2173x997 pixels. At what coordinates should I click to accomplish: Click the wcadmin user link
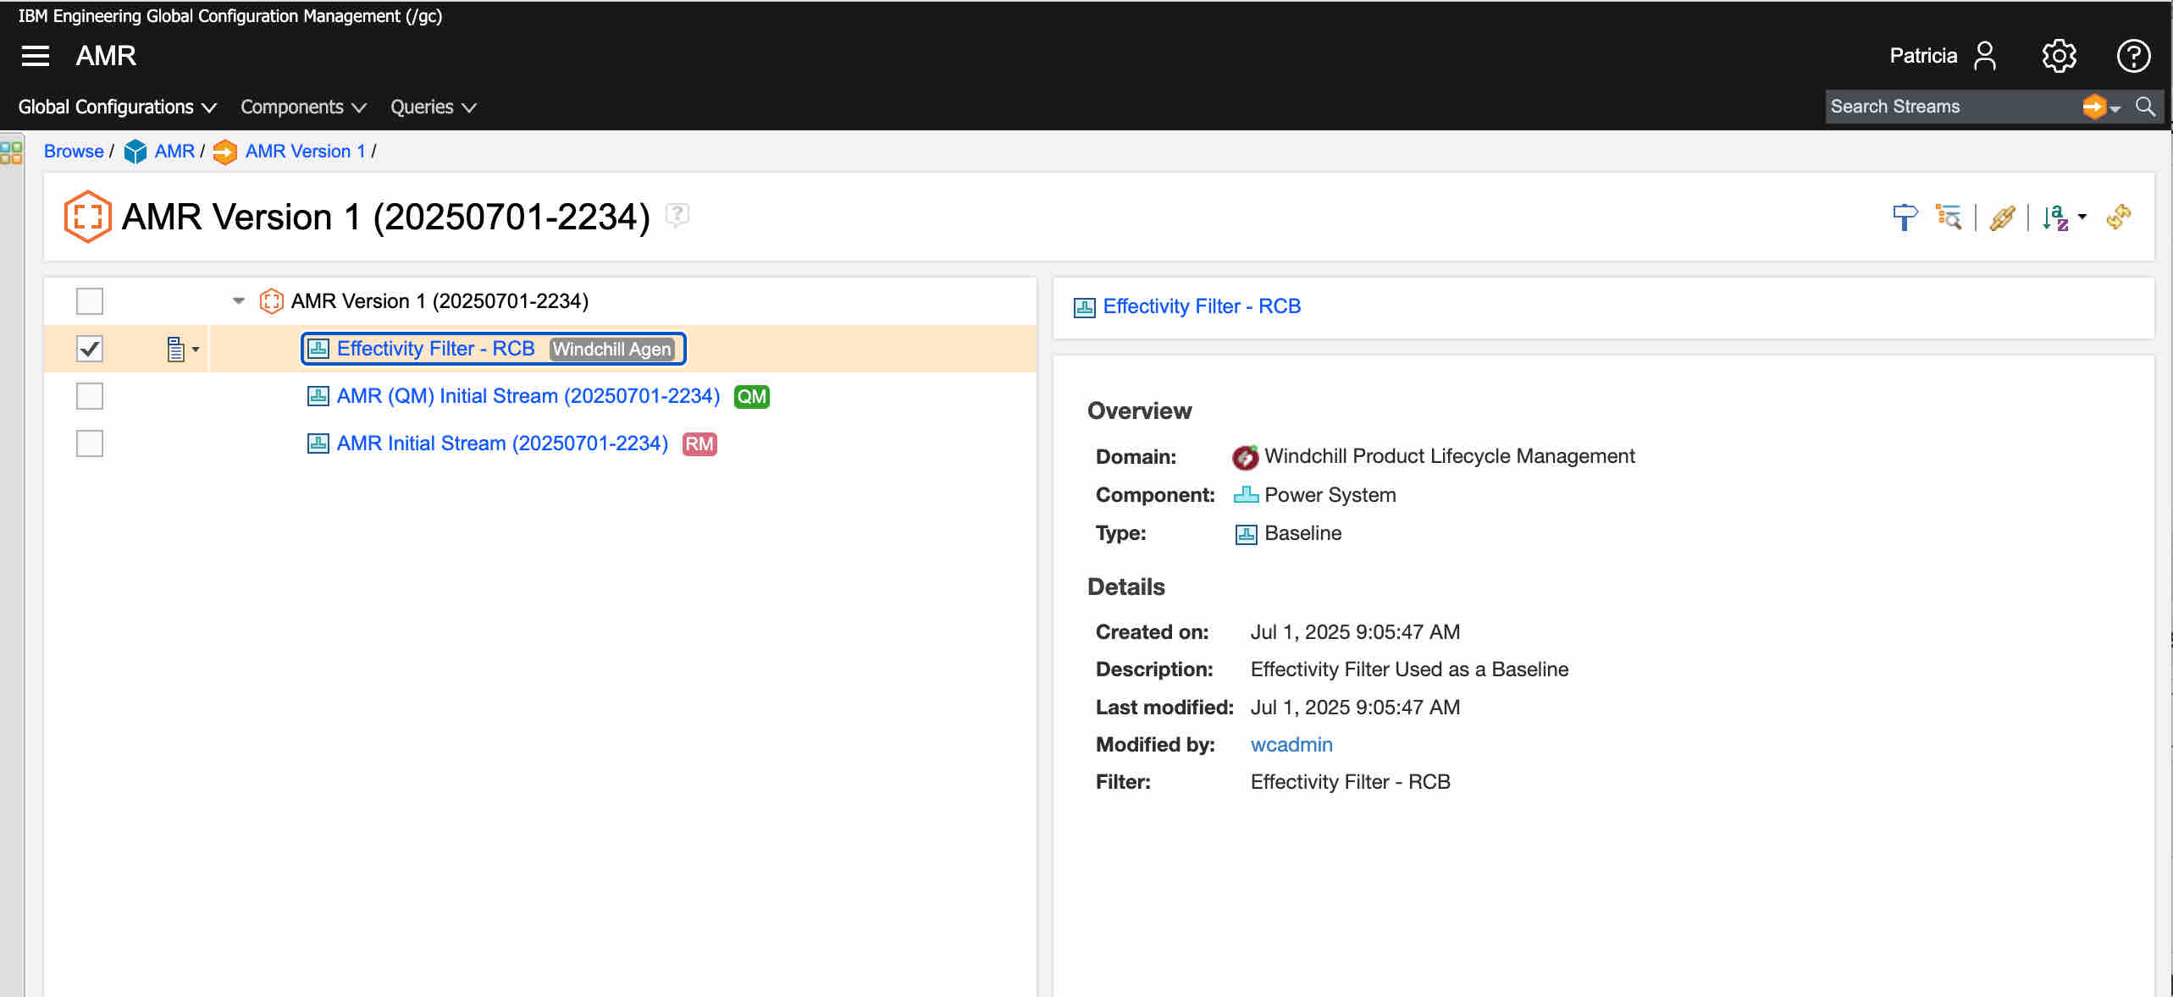coord(1291,745)
